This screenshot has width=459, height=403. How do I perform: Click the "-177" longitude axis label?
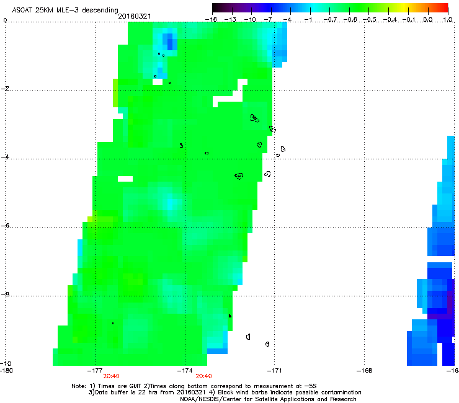(x=95, y=370)
